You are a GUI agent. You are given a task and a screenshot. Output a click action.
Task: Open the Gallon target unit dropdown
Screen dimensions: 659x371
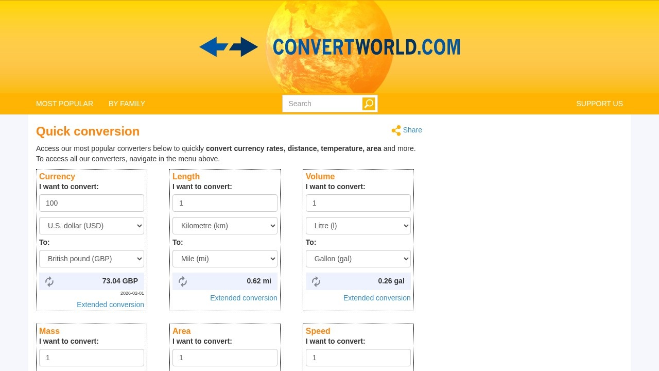[358, 259]
